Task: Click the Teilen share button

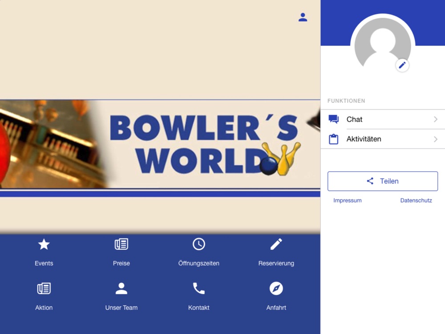Action: tap(383, 181)
